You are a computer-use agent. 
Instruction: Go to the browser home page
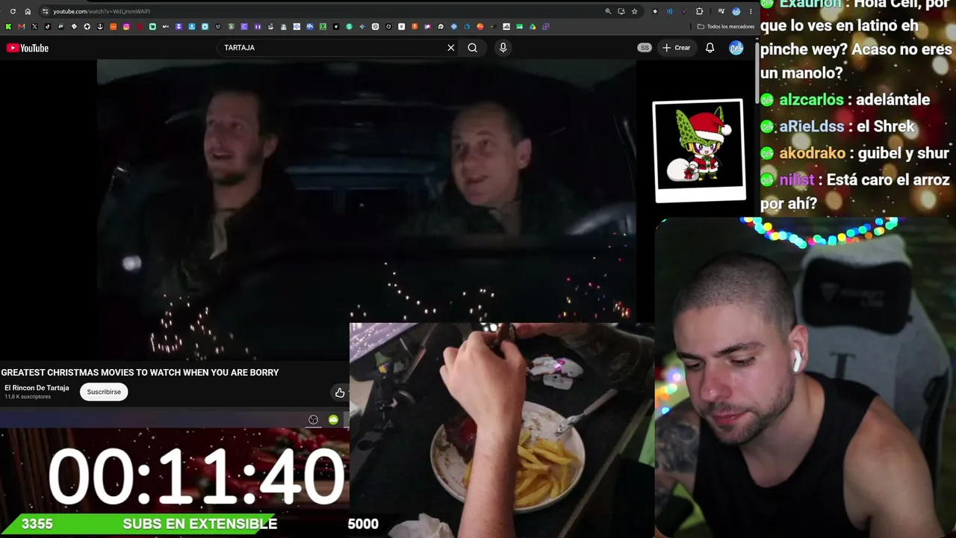(x=28, y=11)
